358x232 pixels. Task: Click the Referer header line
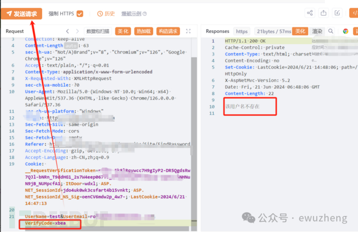pos(107,144)
